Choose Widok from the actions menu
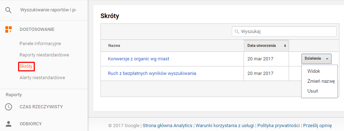Viewport: 344px width, 131px height. [x=314, y=71]
